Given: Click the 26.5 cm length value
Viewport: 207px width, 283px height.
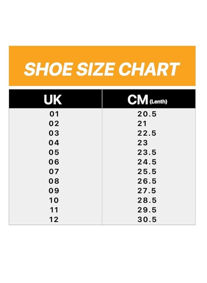Looking at the screenshot, I should pyautogui.click(x=147, y=181).
